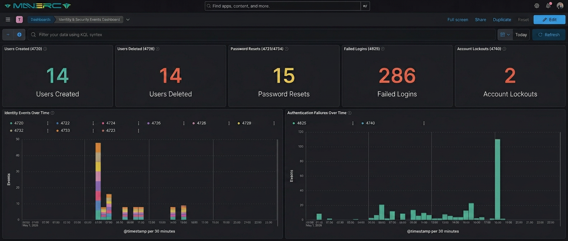Toggle series 4723 in legend

point(111,131)
